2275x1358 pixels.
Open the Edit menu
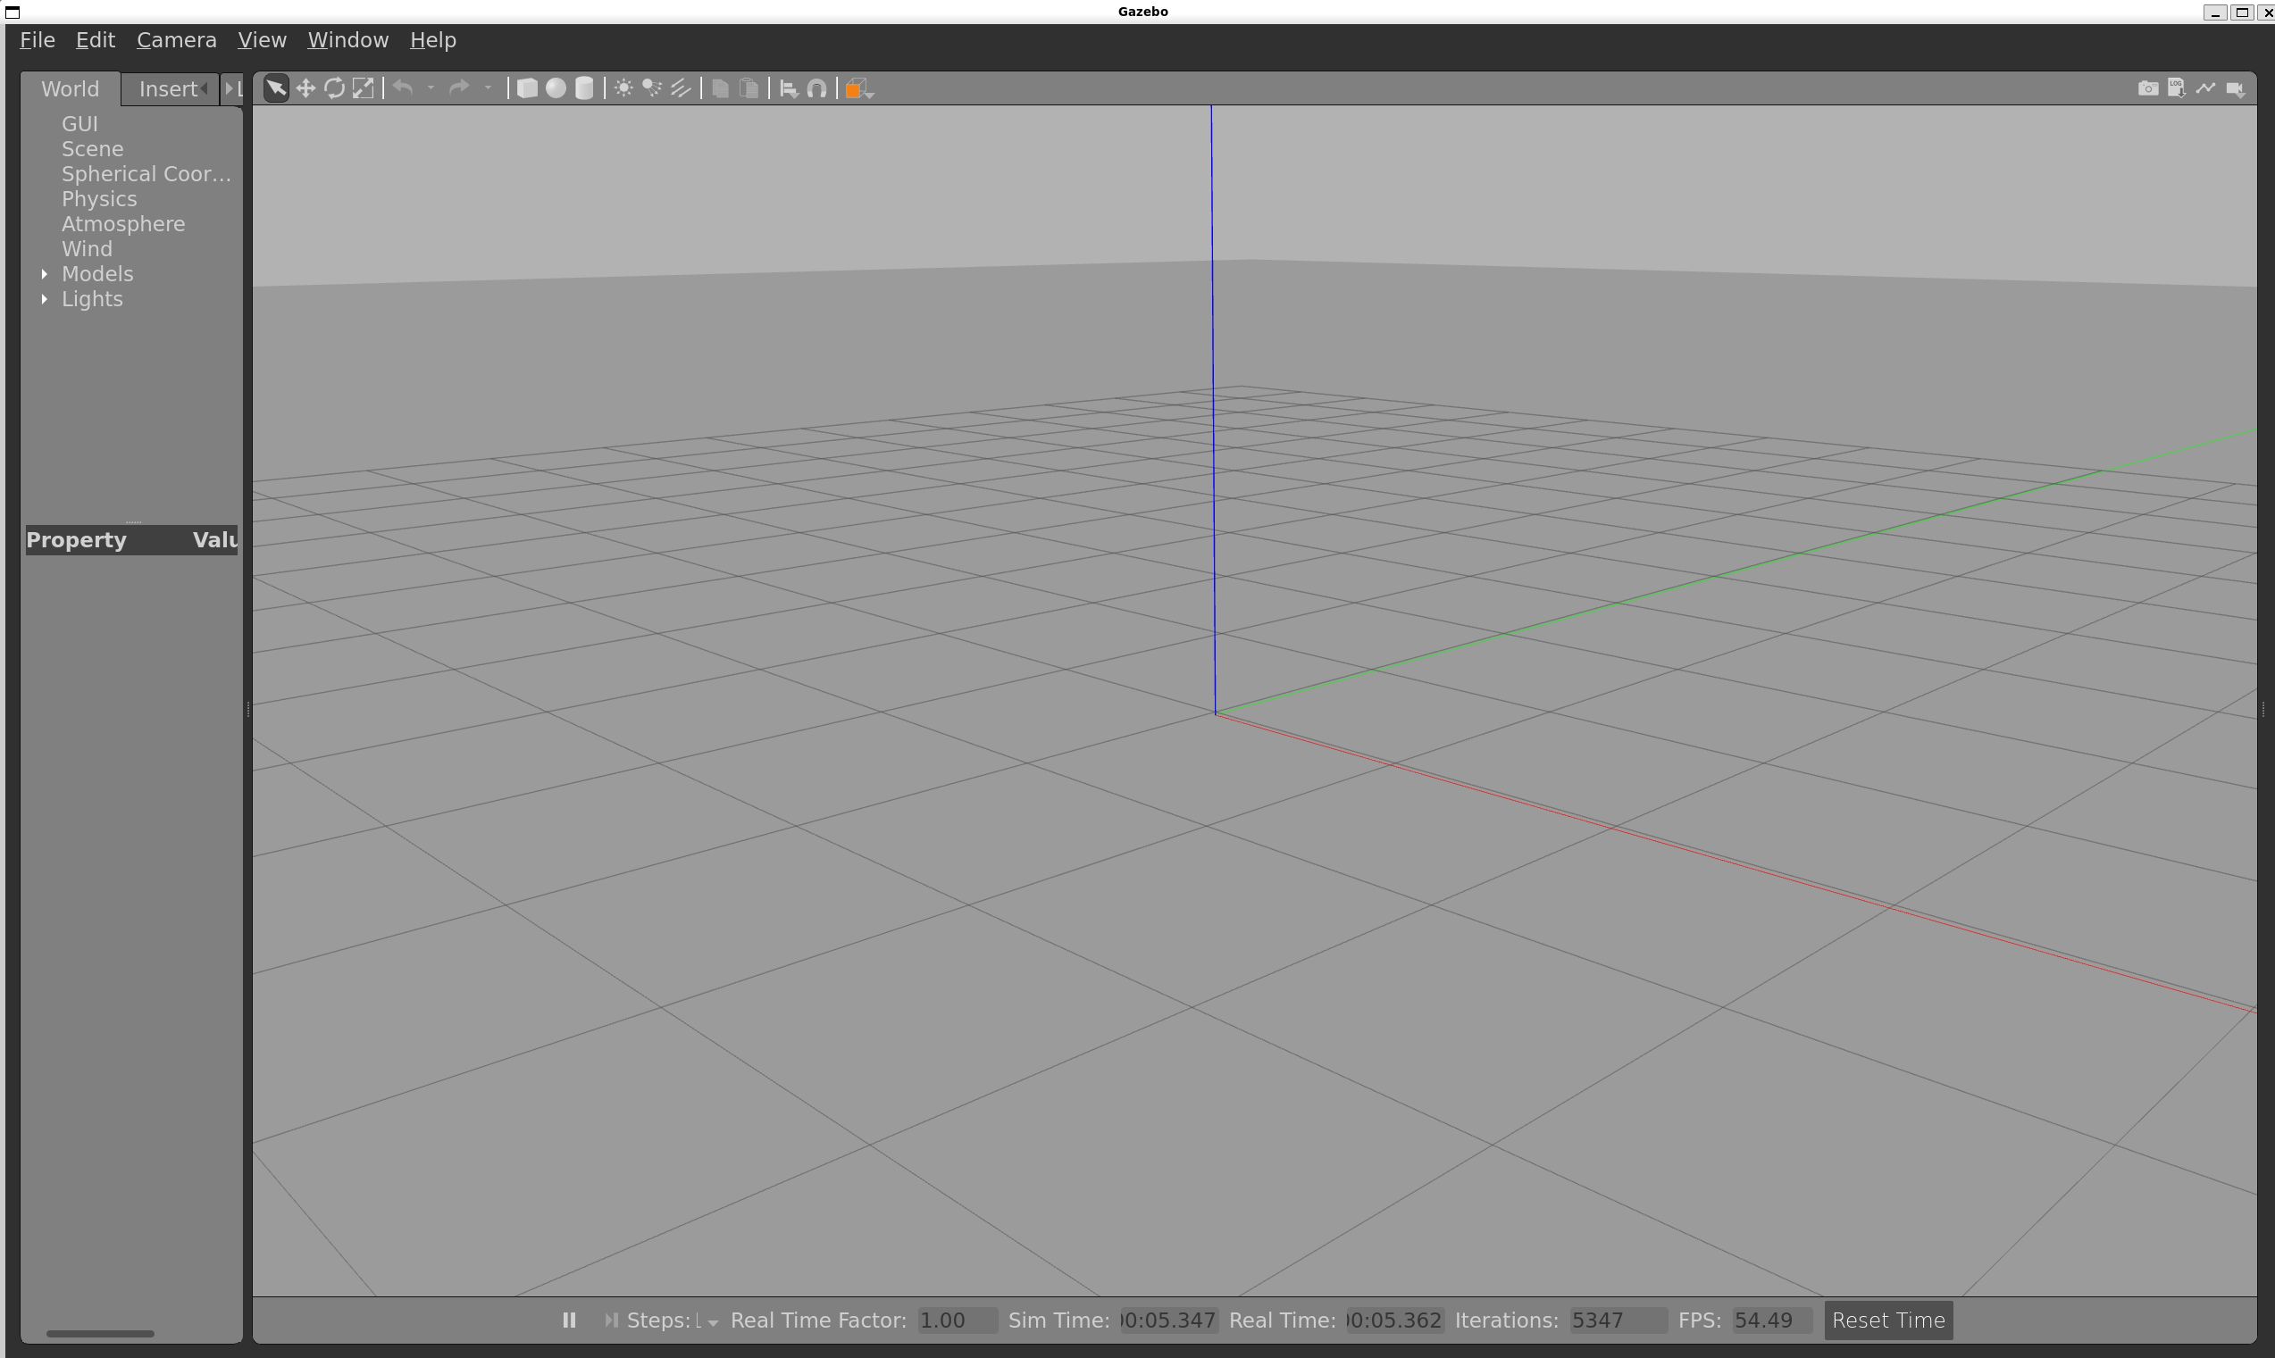click(x=96, y=40)
